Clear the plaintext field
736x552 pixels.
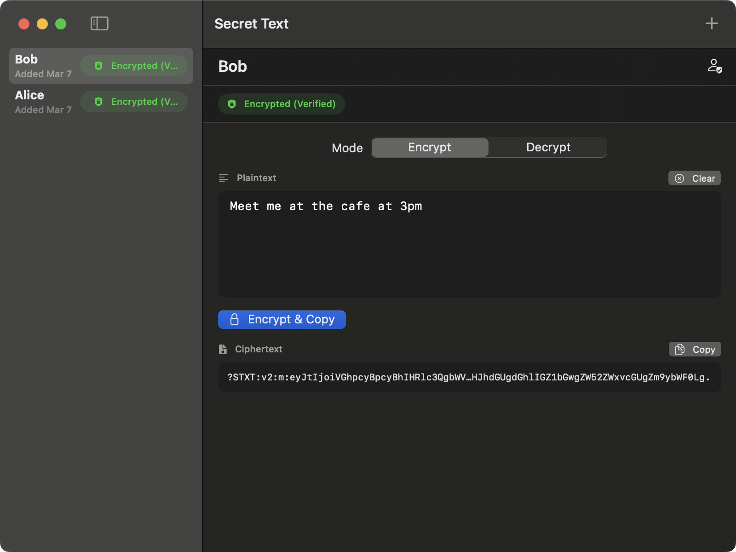tap(694, 178)
